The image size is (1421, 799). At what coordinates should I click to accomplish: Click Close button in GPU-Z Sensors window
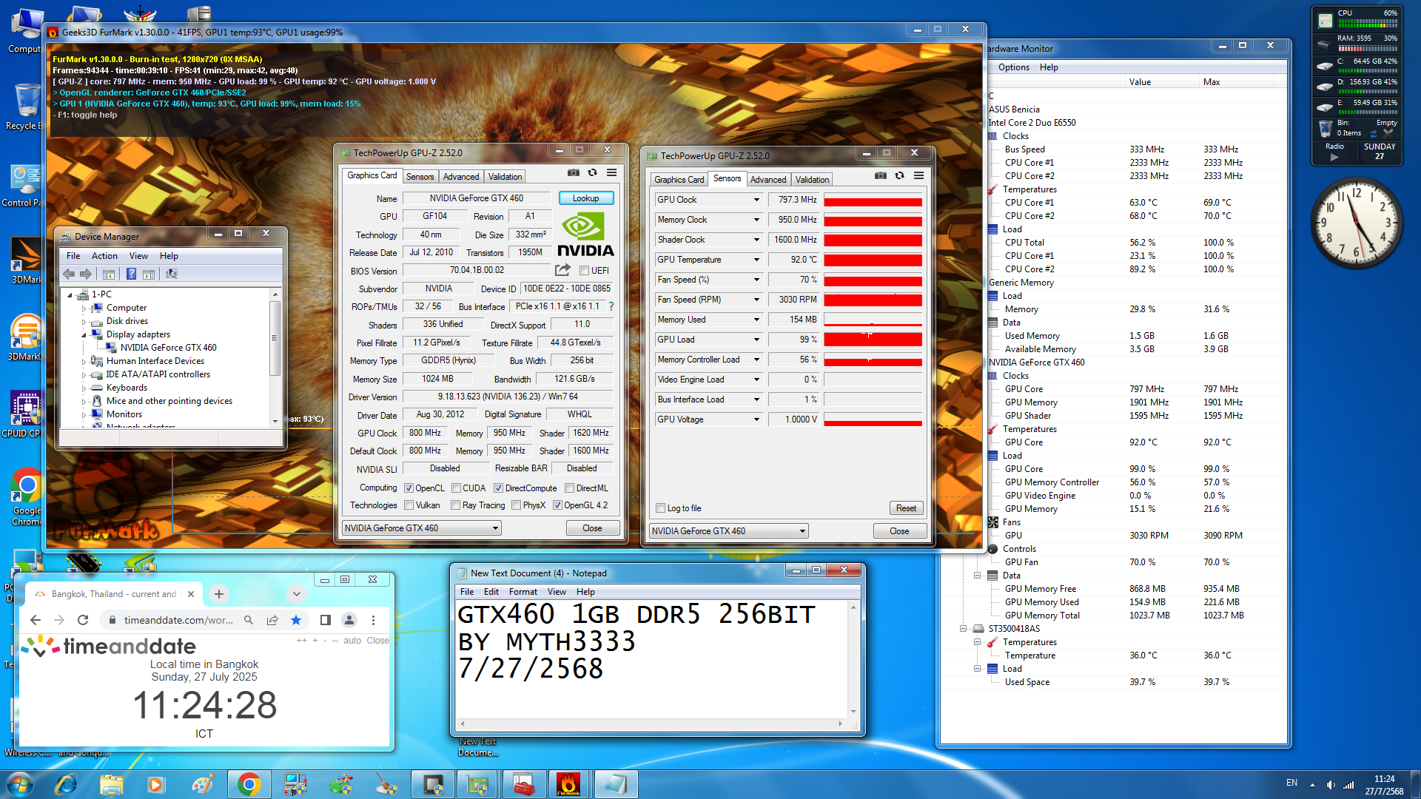[x=899, y=531]
